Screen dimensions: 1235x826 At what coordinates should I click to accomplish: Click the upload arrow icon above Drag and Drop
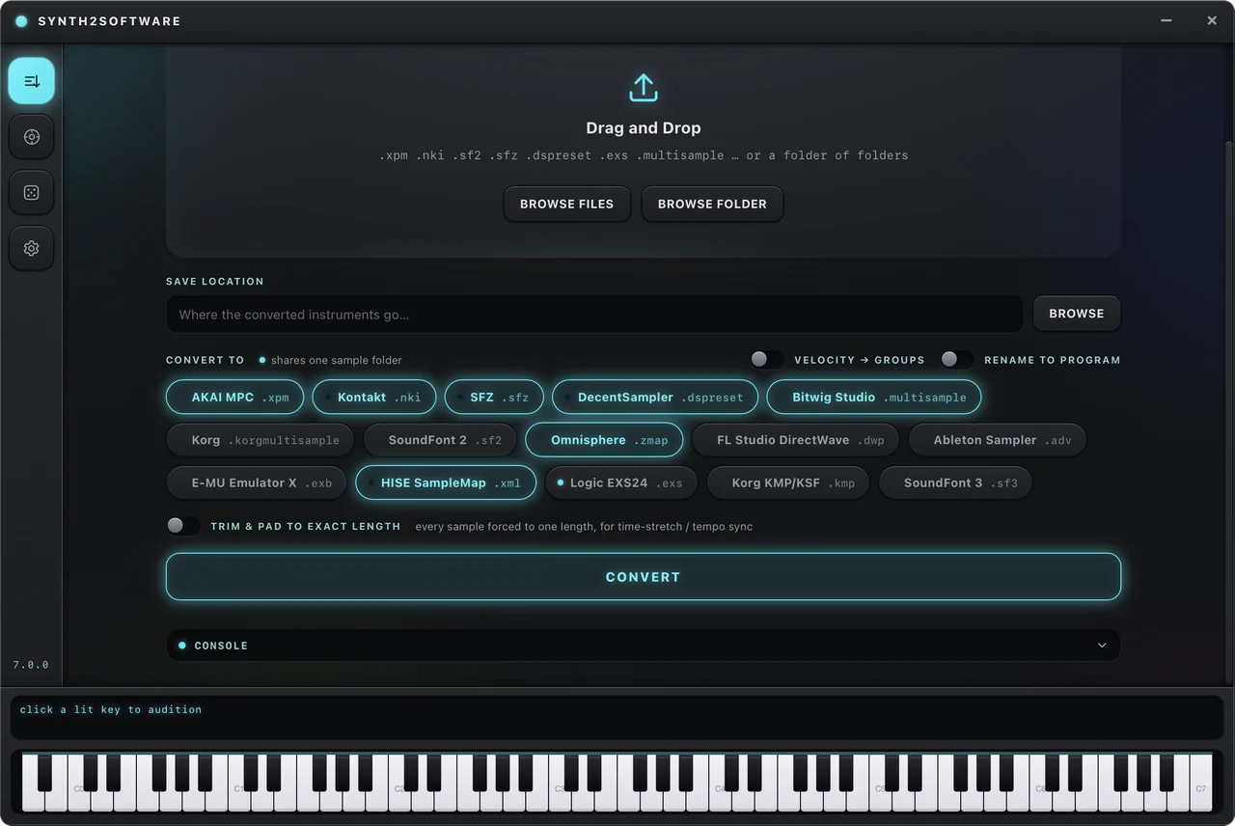pos(644,88)
